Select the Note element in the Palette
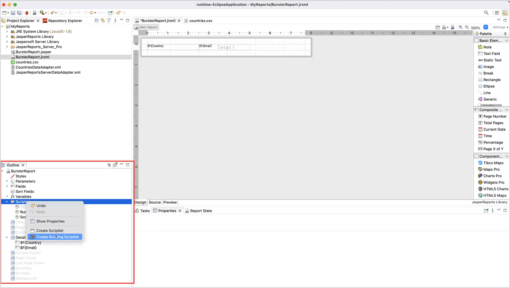This screenshot has width=510, height=288. 485,47
